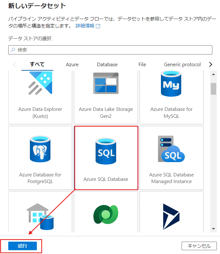The image size is (220, 254).
Task: Open the external link icon beside 詳細情報
Action: (98, 26)
